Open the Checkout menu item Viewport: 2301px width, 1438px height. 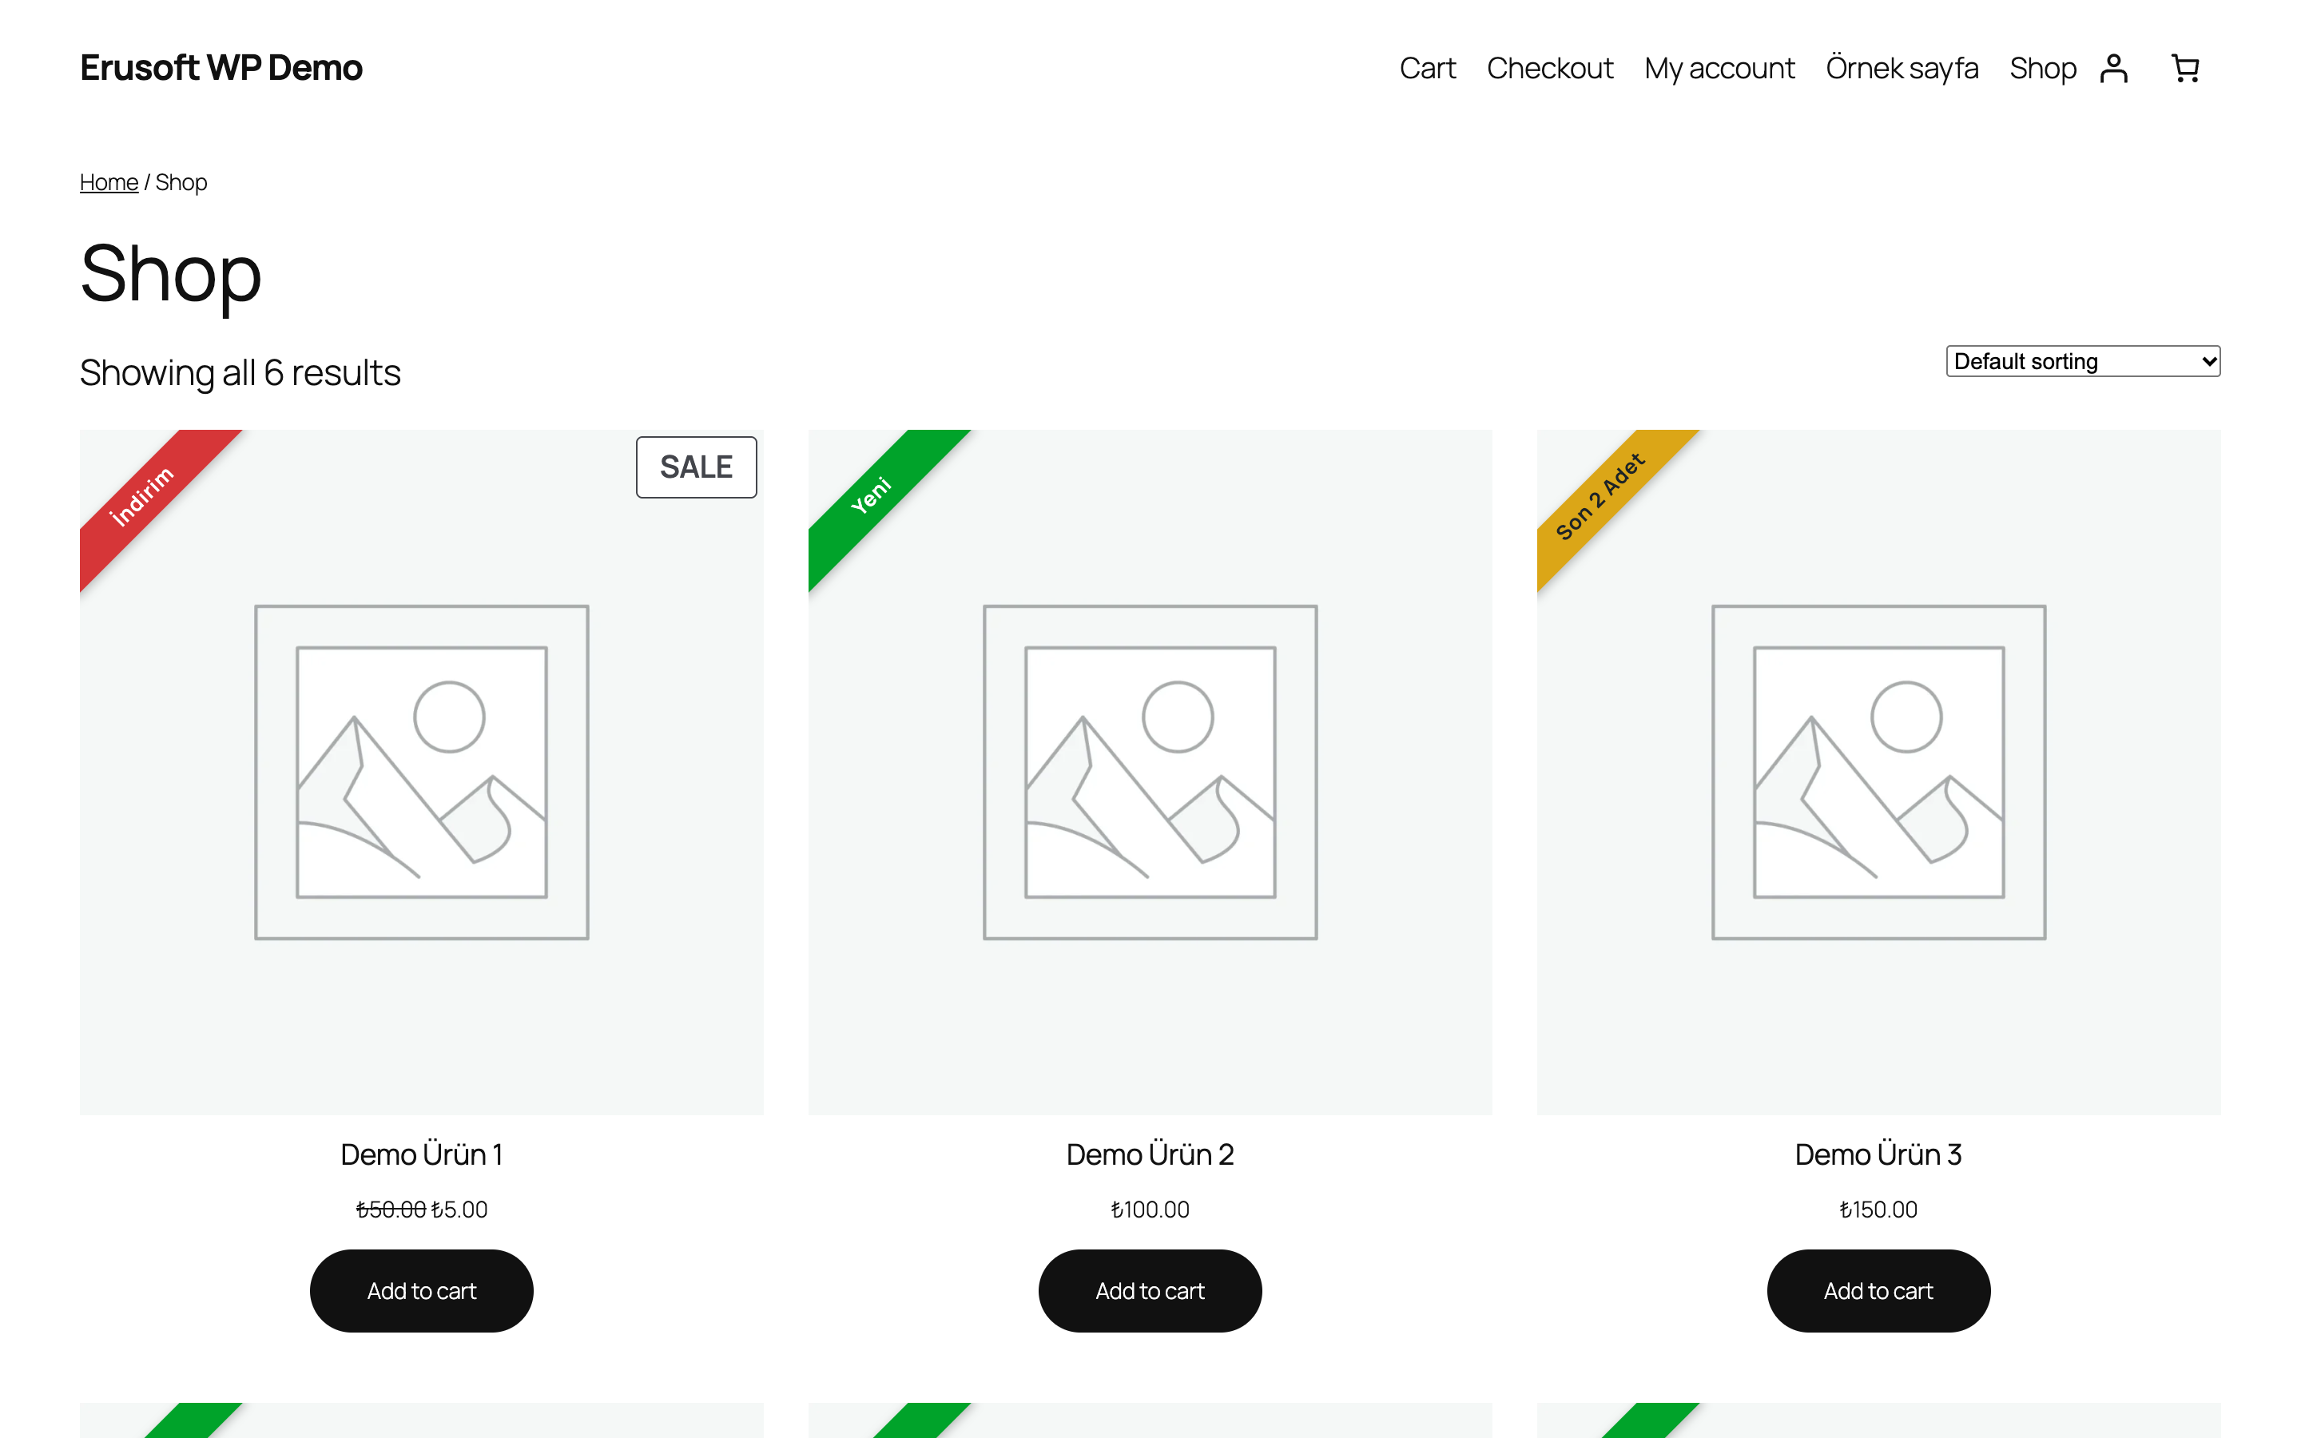click(1550, 69)
